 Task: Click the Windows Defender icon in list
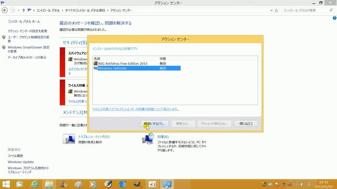coord(96,68)
